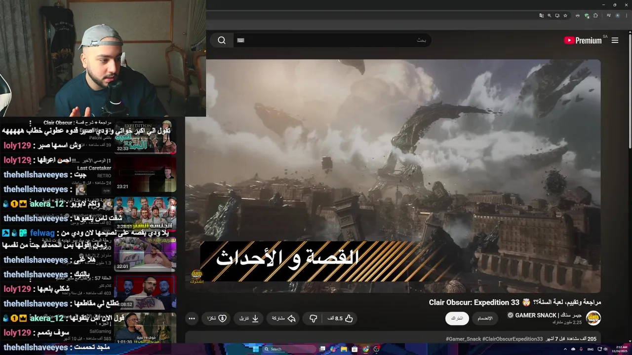Open the browser extensions puzzle icon
The height and width of the screenshot is (355, 632).
[595, 16]
